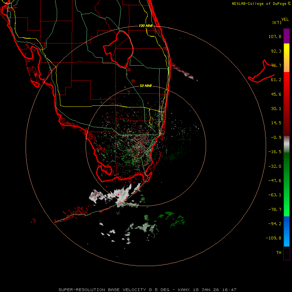Click the 100 NMI range ring label
This screenshot has width=292, height=292.
coord(146,26)
